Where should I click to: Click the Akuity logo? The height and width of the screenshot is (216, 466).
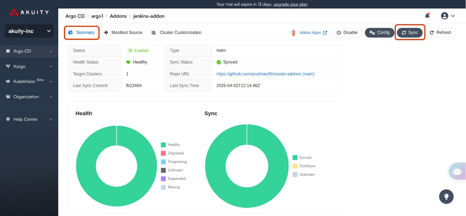[29, 12]
